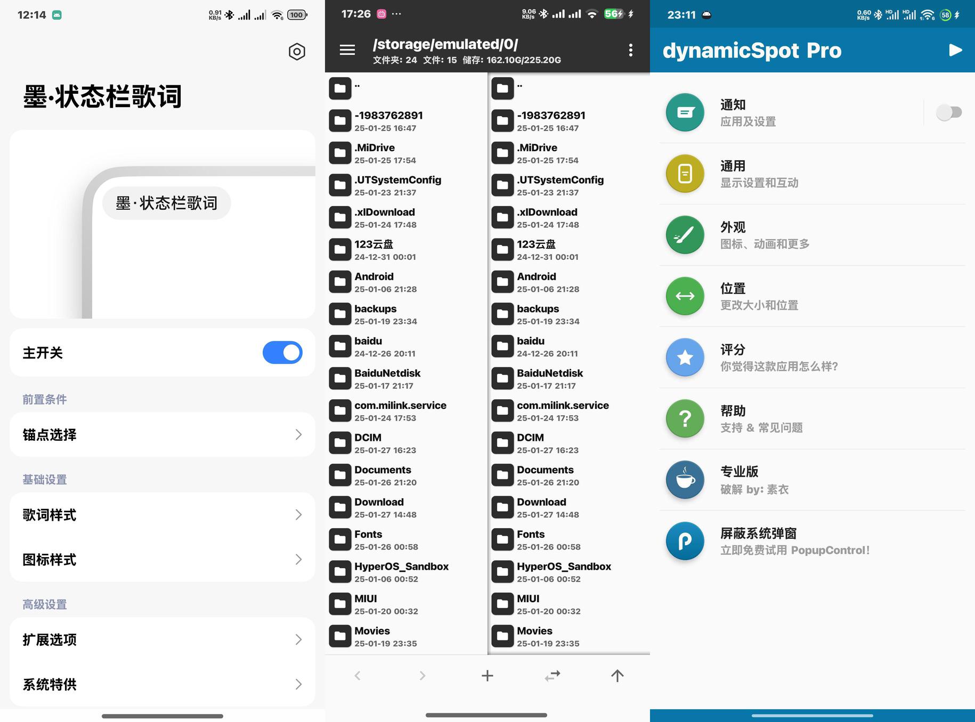Tap the up arrow in file manager toolbar
The width and height of the screenshot is (975, 722).
pos(617,676)
